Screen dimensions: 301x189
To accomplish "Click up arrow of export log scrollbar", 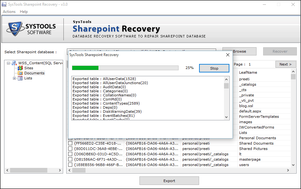I will click(x=226, y=79).
